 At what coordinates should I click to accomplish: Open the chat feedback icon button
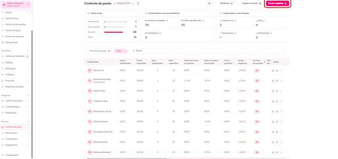[209, 3]
